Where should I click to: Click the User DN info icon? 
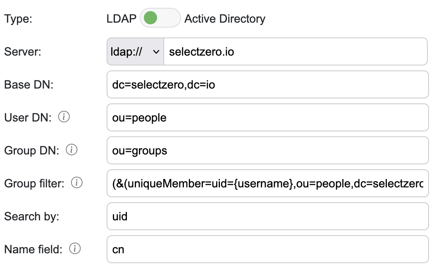pos(64,117)
